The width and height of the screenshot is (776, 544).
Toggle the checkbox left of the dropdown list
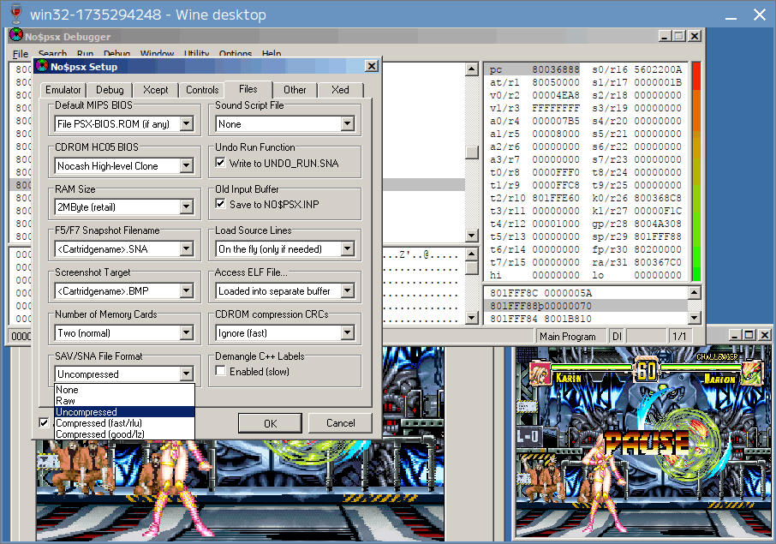click(x=44, y=422)
